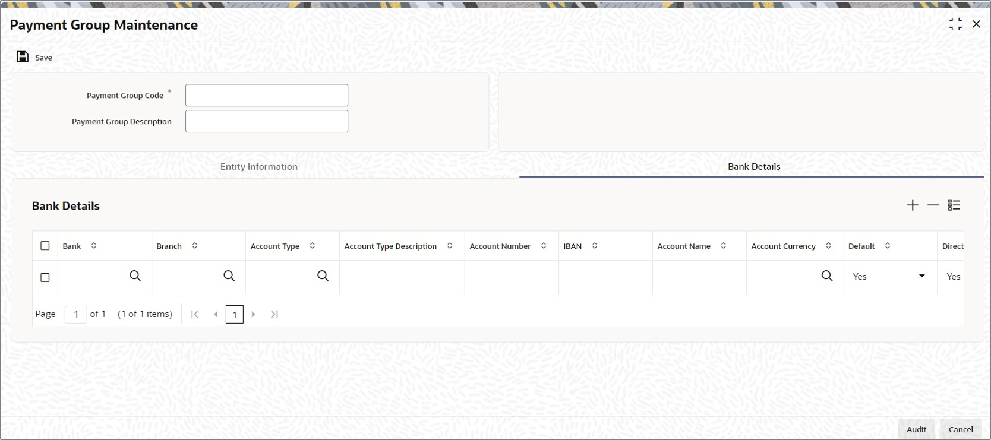The width and height of the screenshot is (991, 440).
Task: Click the Account Name cell
Action: pos(699,277)
